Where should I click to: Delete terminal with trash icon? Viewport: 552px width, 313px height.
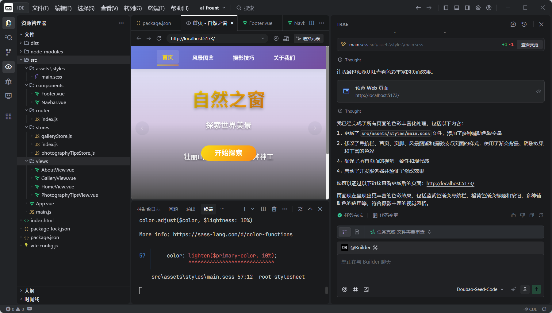pyautogui.click(x=274, y=209)
